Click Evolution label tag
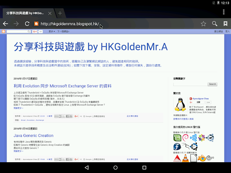Screen dimensions: 231x173 pos(31,120)
